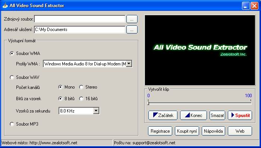The width and height of the screenshot is (261, 148).
Task: Select the Soubor MP3 radio button
Action: pyautogui.click(x=12, y=124)
